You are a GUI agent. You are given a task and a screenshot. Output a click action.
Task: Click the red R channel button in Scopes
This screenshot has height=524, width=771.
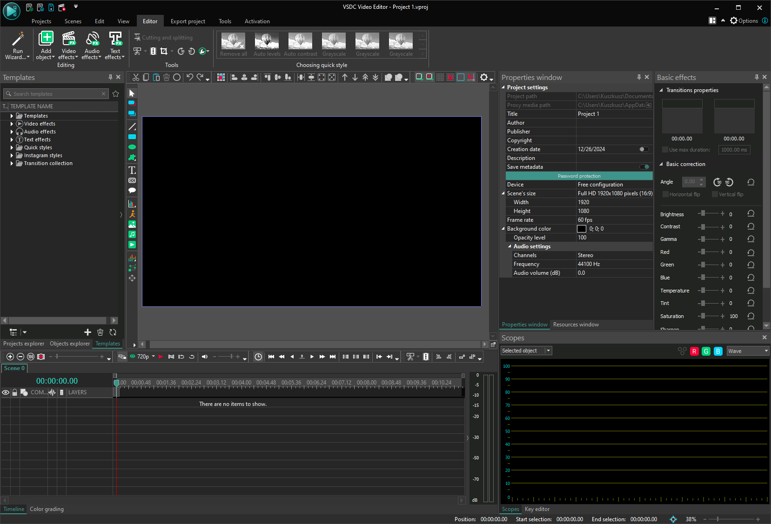(694, 351)
